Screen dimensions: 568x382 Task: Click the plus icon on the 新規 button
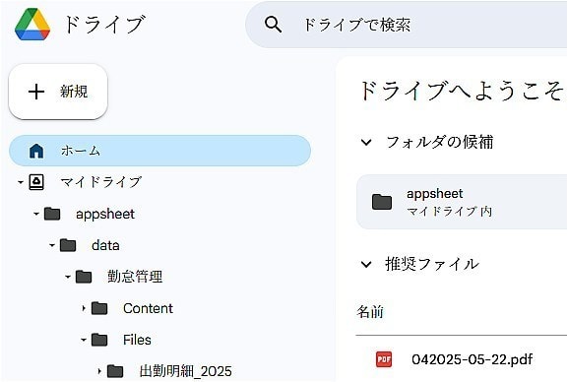point(36,92)
